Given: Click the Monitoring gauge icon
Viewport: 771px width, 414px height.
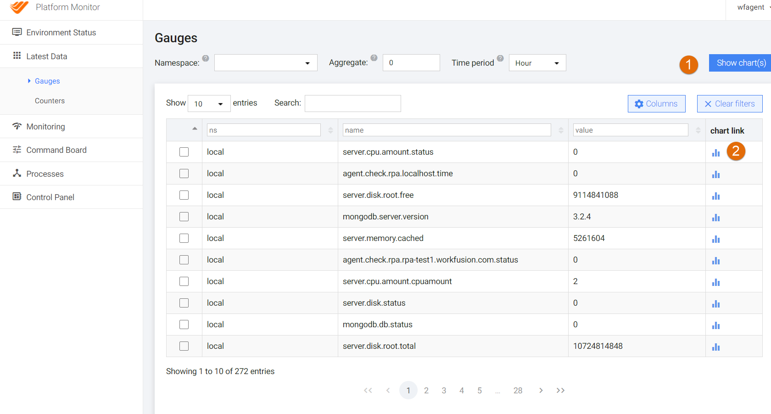Looking at the screenshot, I should [17, 126].
